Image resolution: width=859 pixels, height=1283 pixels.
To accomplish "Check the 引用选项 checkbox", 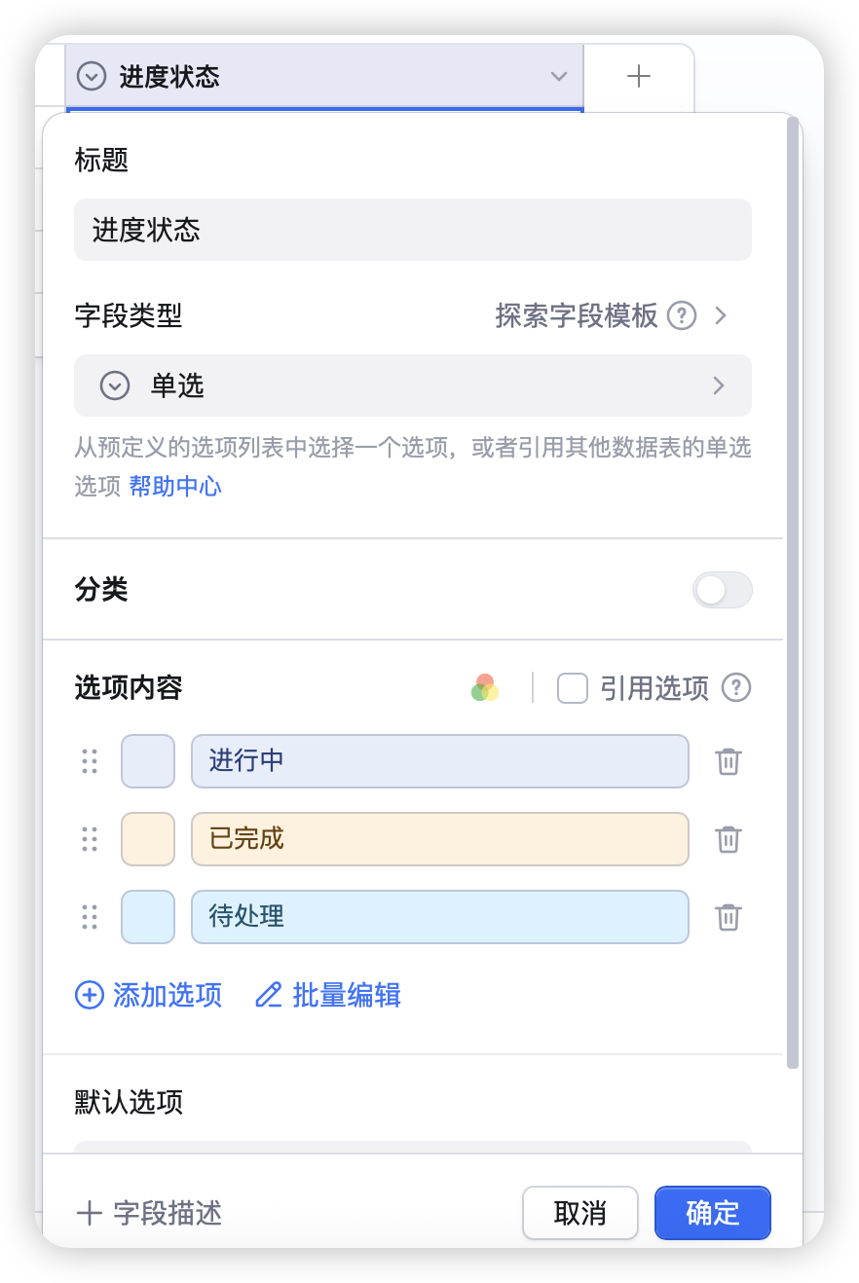I will [573, 688].
